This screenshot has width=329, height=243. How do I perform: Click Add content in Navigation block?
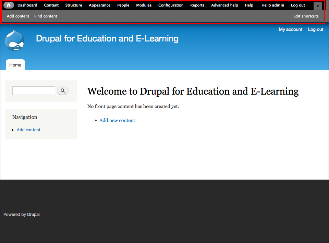pyautogui.click(x=28, y=130)
